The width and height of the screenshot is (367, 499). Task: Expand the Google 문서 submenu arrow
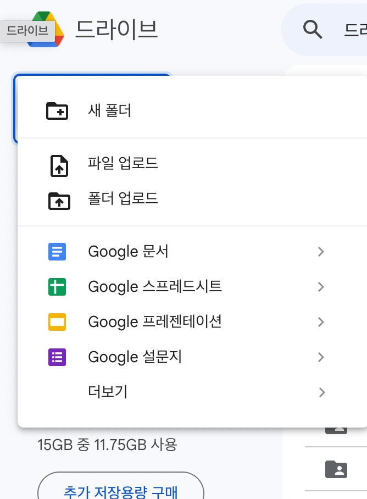321,252
